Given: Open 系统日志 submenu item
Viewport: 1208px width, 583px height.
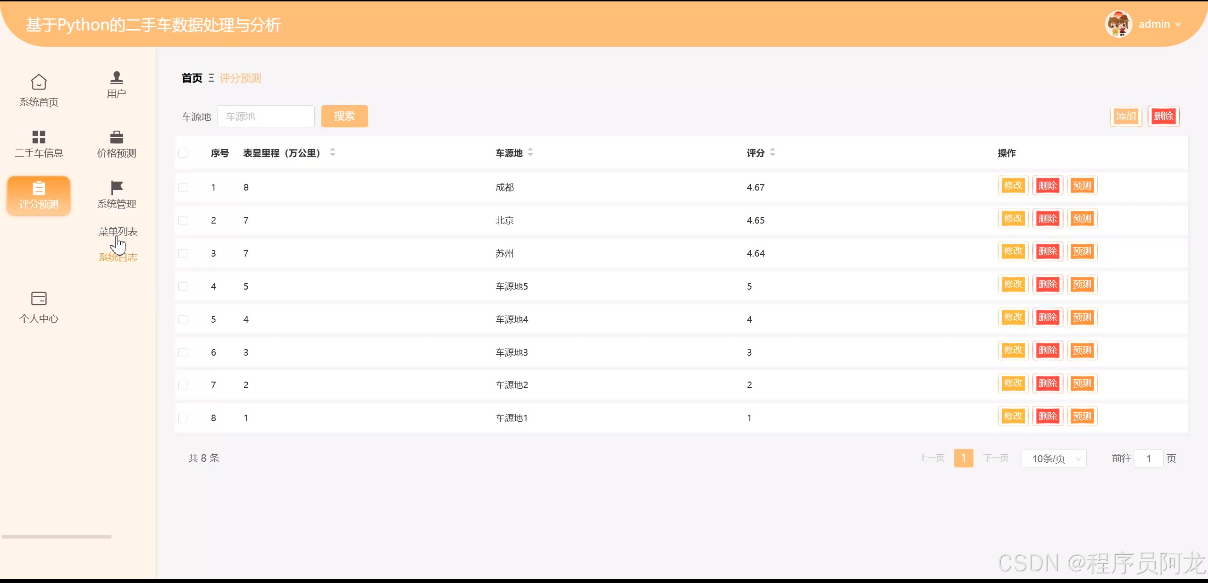Looking at the screenshot, I should point(118,258).
